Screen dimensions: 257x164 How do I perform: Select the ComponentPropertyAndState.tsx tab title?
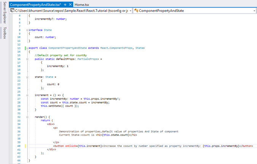click(35, 4)
